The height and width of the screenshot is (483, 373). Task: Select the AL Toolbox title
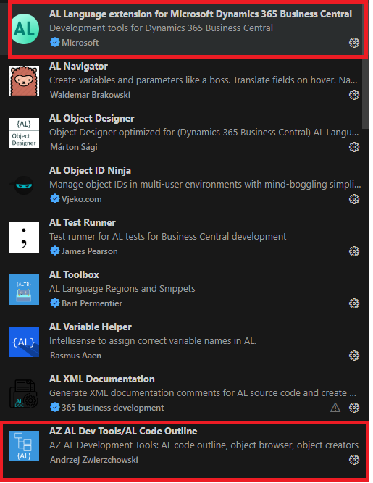click(x=74, y=274)
